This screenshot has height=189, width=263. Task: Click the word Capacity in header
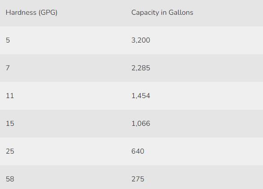pos(145,13)
